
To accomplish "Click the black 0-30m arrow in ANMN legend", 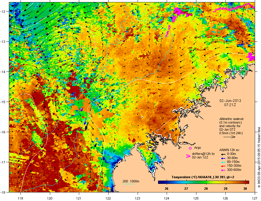I will coord(223,154).
